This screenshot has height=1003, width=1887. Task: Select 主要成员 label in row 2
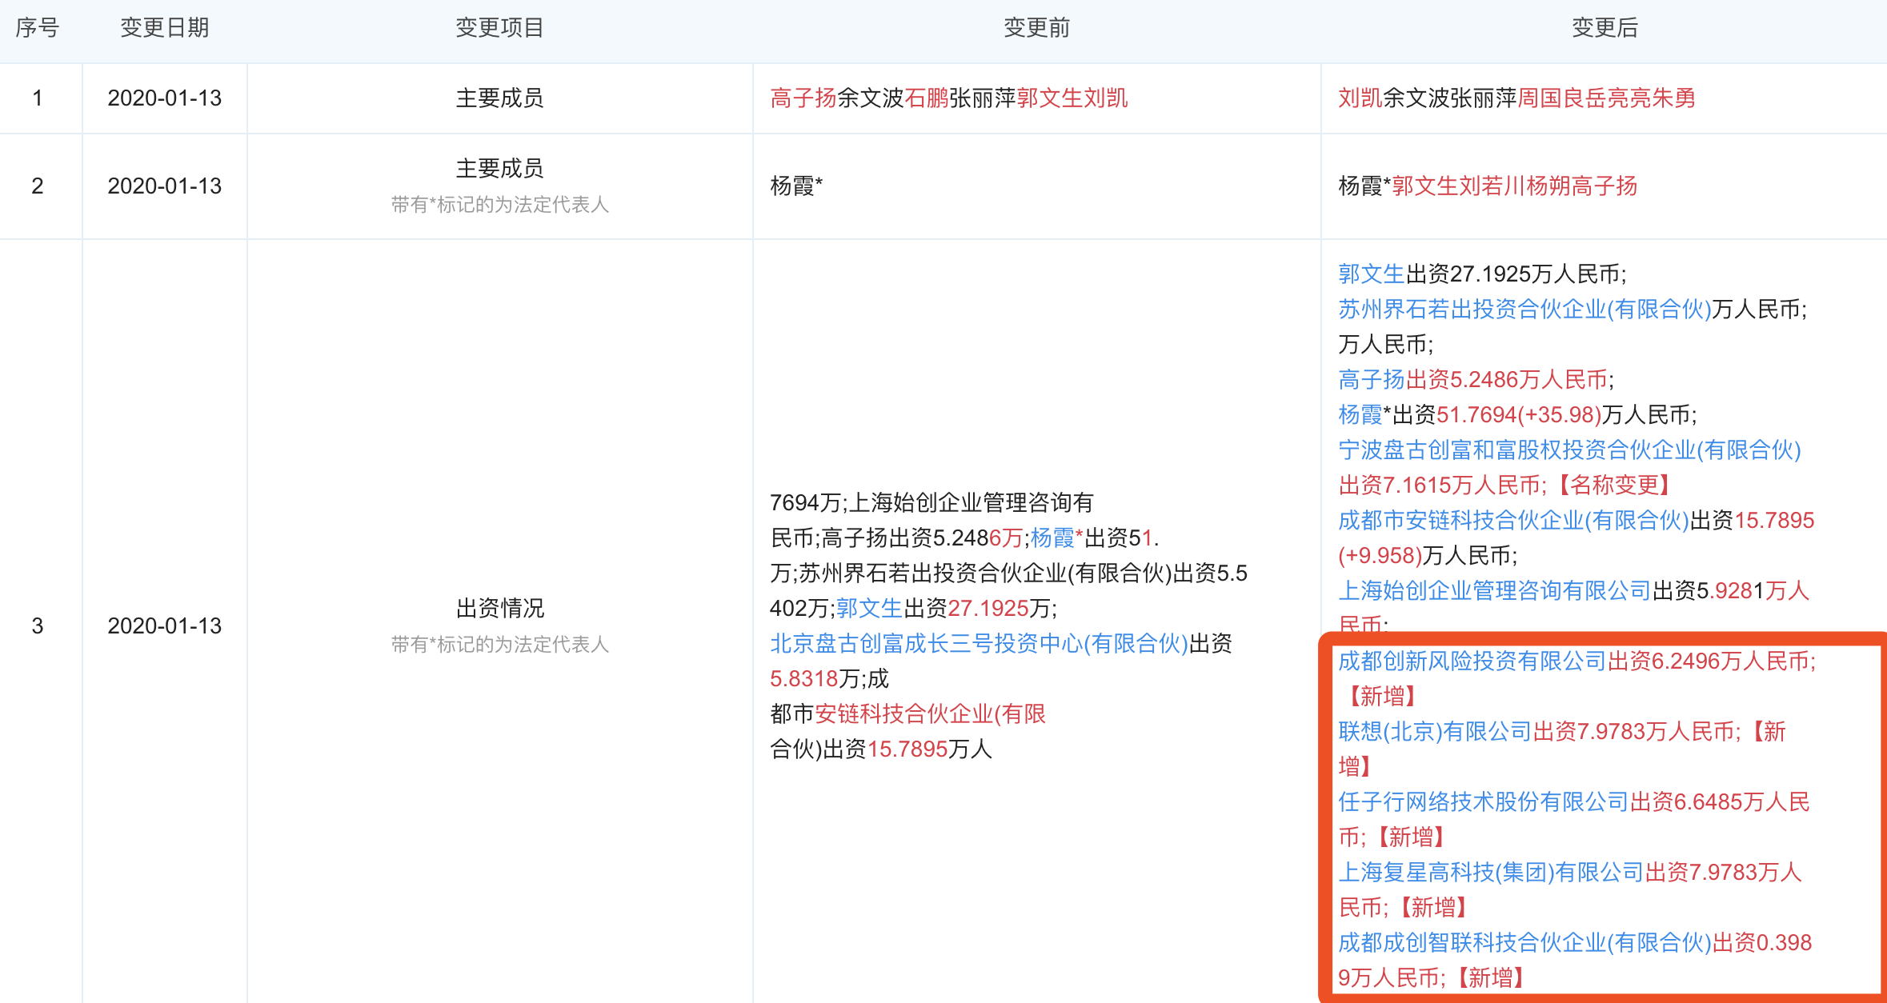click(x=500, y=169)
